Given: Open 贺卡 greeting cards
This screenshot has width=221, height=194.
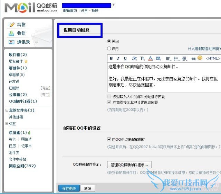Looking at the screenshot, I should tap(12, 139).
